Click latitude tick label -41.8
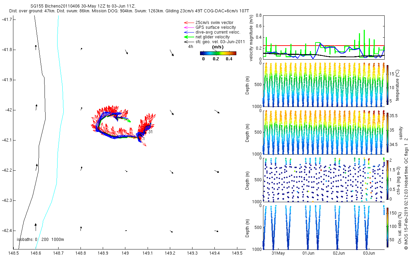This screenshot has height=257, width=411. (x=8, y=50)
